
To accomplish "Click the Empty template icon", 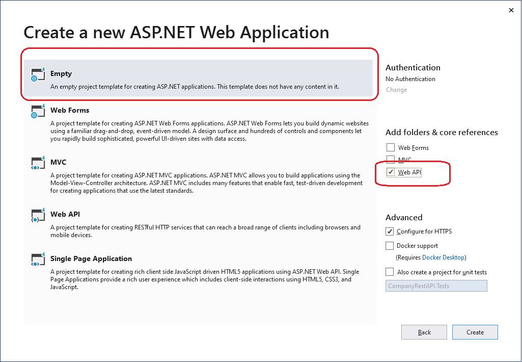I will tap(38, 74).
